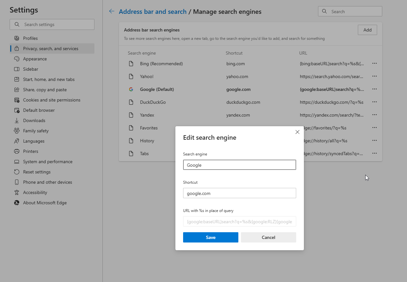The height and width of the screenshot is (282, 407).
Task: Click the Shortcut field containing google.com
Action: coord(239,193)
